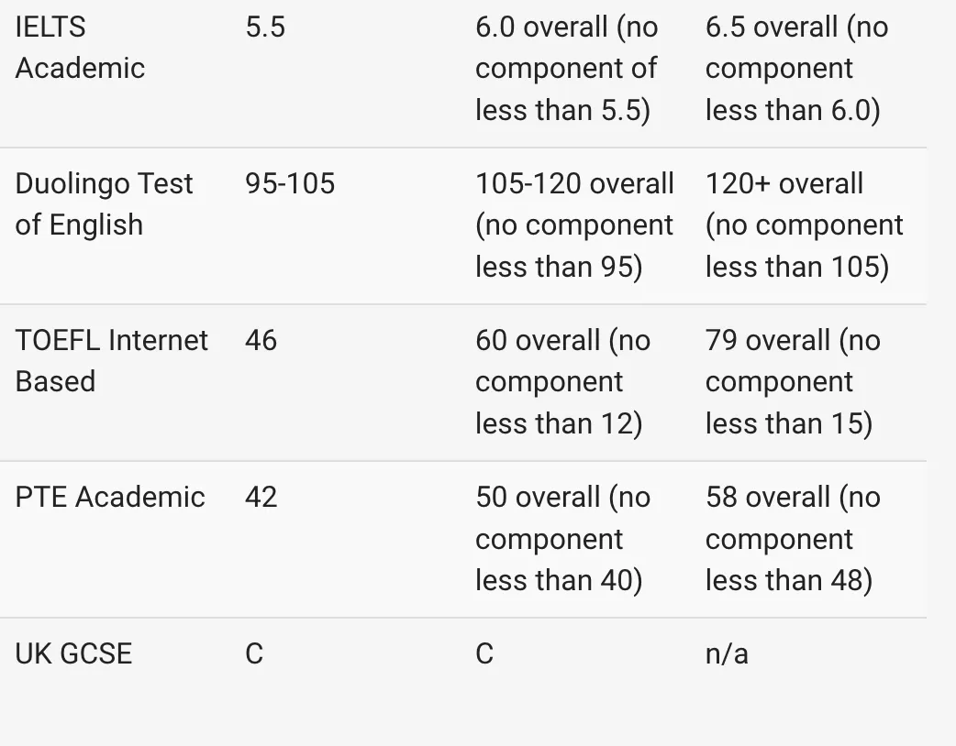Click the 'C' grade immediately left of 'n/a'

click(484, 653)
